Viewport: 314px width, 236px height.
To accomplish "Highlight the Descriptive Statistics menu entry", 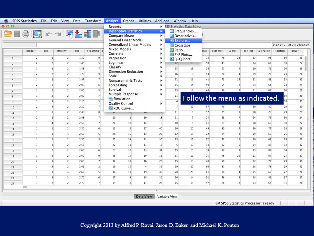I will [134, 31].
